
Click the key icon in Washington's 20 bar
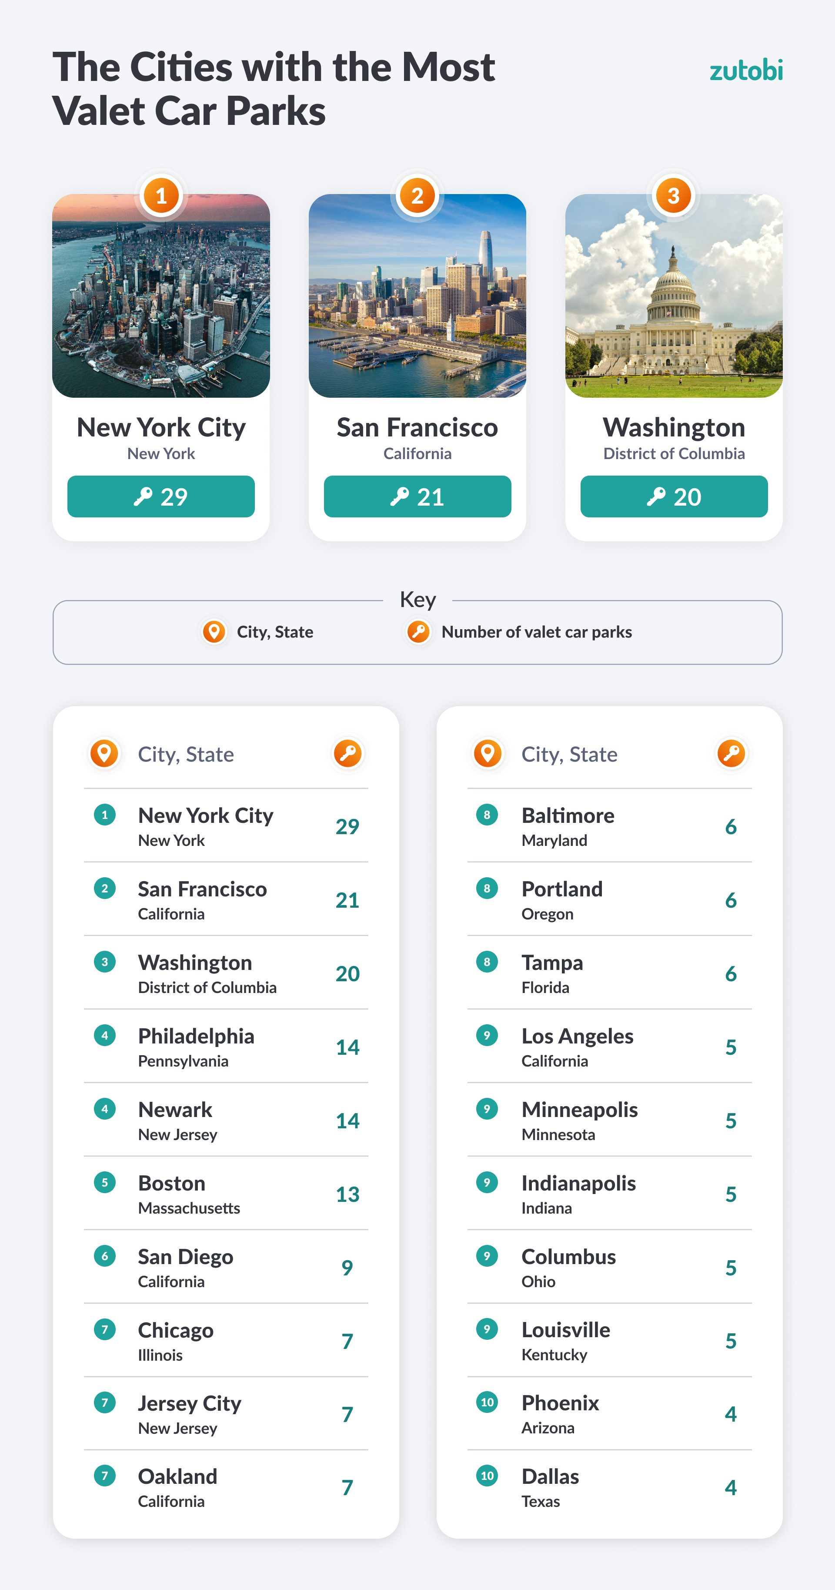[655, 496]
